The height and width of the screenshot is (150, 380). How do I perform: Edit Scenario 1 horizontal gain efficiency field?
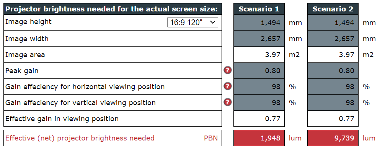[x=259, y=86]
